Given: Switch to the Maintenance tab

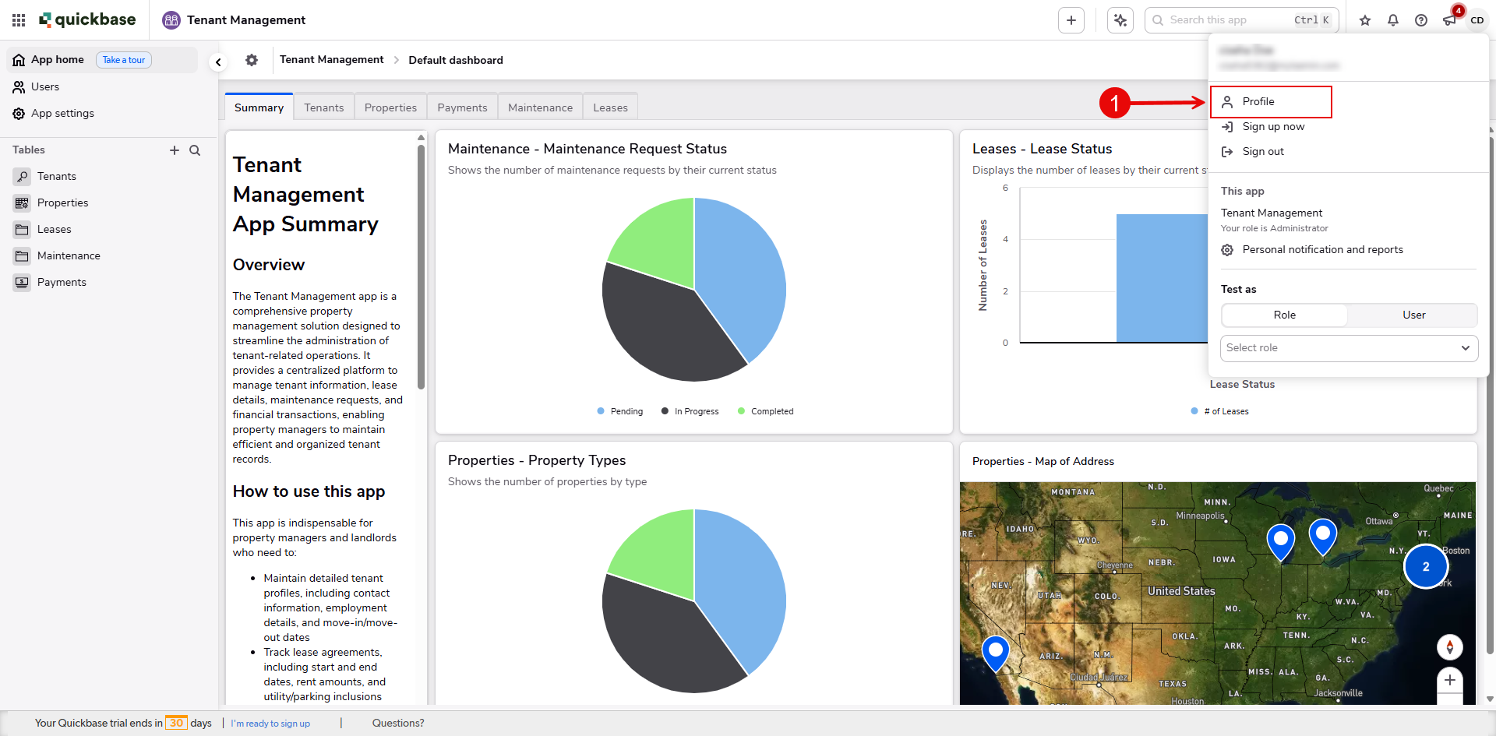Looking at the screenshot, I should pos(540,107).
